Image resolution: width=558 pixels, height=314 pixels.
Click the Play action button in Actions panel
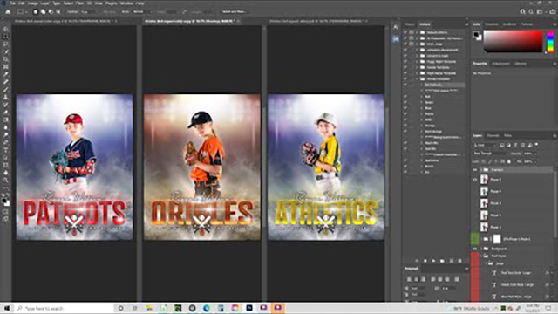pyautogui.click(x=433, y=261)
